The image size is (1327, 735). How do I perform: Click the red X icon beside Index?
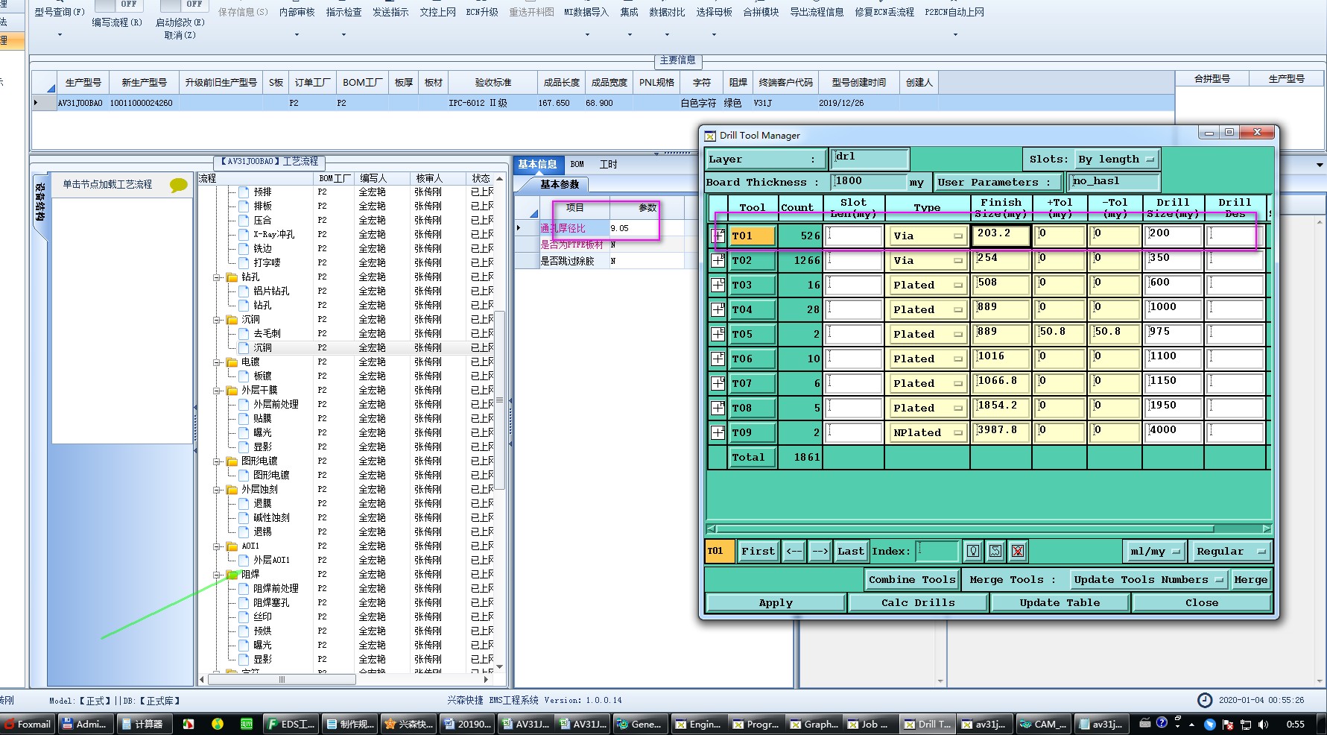pyautogui.click(x=1018, y=551)
